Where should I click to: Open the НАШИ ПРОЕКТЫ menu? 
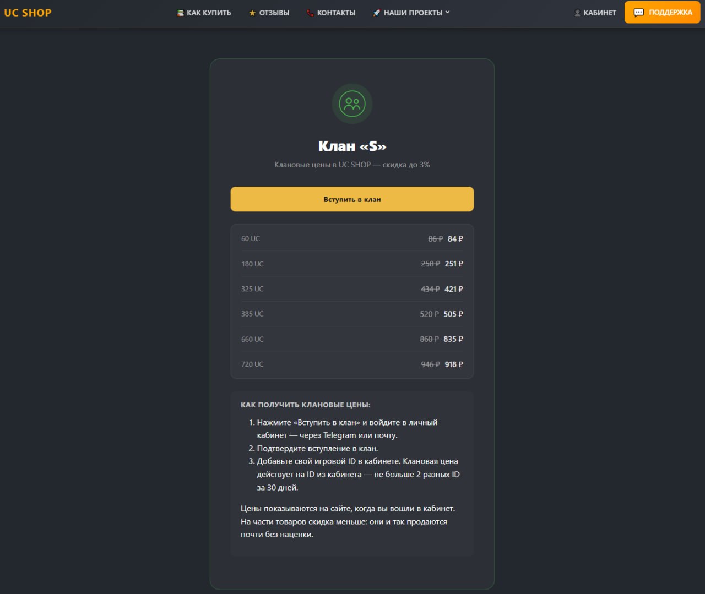pyautogui.click(x=411, y=13)
